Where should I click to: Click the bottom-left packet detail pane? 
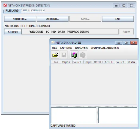click(x=73, y=115)
